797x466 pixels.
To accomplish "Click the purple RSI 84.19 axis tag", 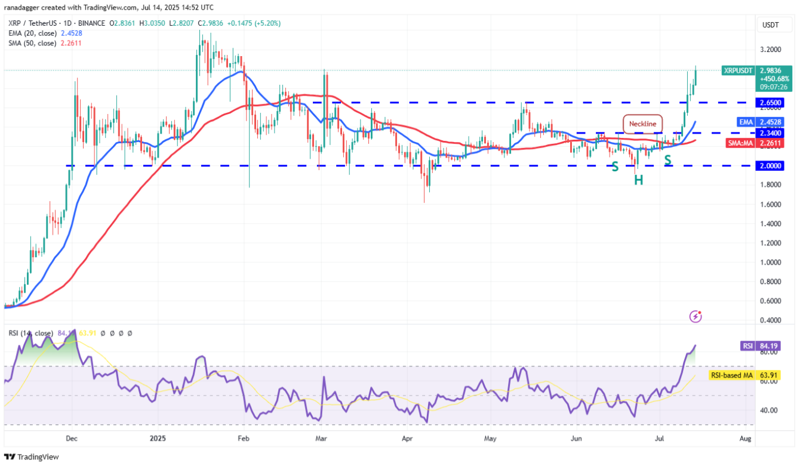I will (x=746, y=345).
